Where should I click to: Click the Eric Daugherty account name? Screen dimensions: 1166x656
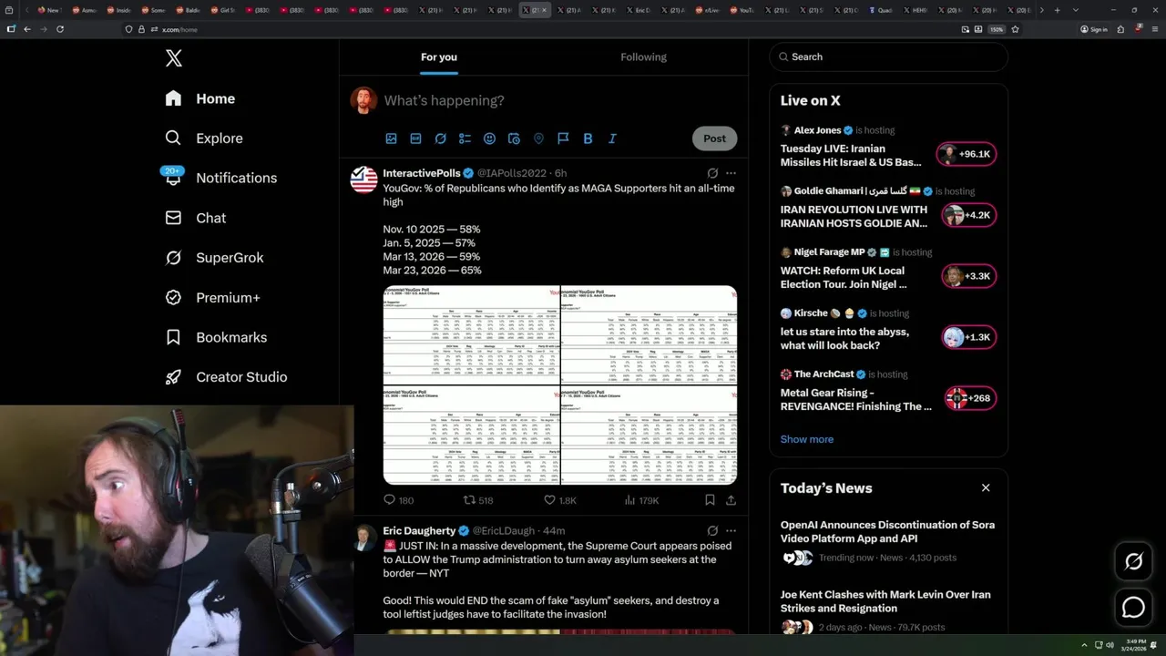tap(419, 530)
